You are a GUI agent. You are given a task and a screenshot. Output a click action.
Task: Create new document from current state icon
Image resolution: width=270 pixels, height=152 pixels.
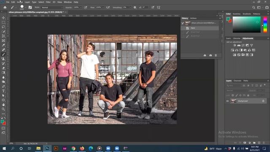205,55
